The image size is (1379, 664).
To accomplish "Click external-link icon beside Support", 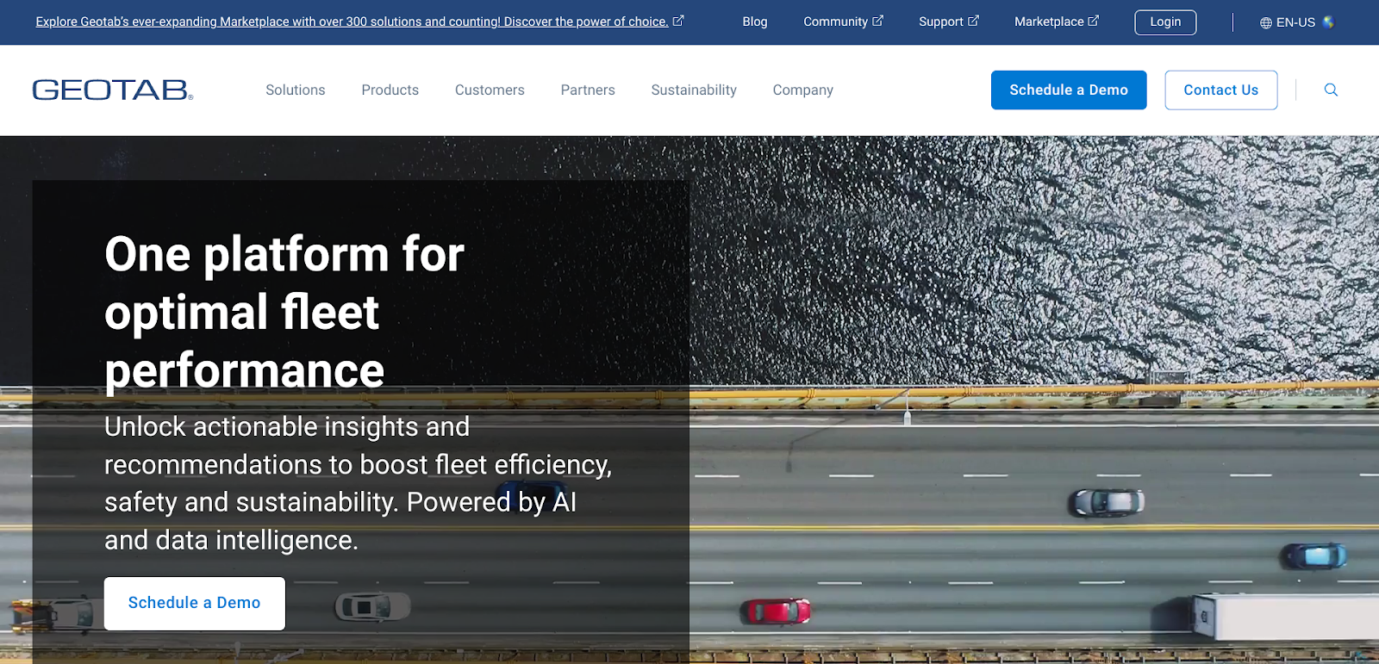I will click(x=974, y=21).
